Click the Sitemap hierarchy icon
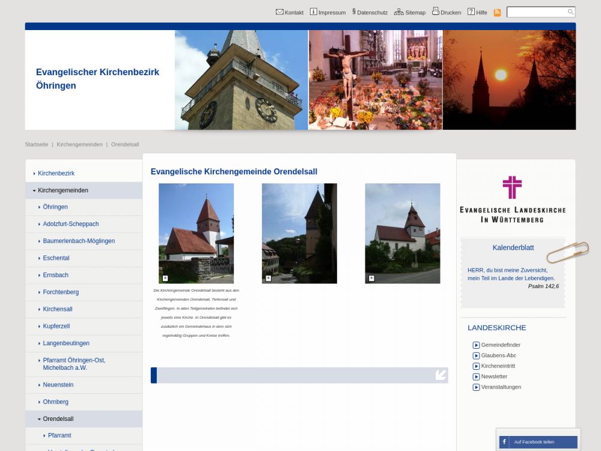The width and height of the screenshot is (601, 451). tap(399, 12)
